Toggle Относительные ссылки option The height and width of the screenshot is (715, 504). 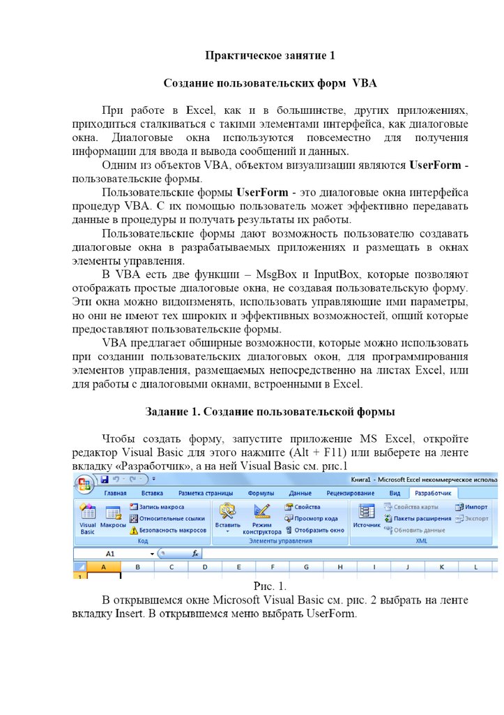click(167, 519)
